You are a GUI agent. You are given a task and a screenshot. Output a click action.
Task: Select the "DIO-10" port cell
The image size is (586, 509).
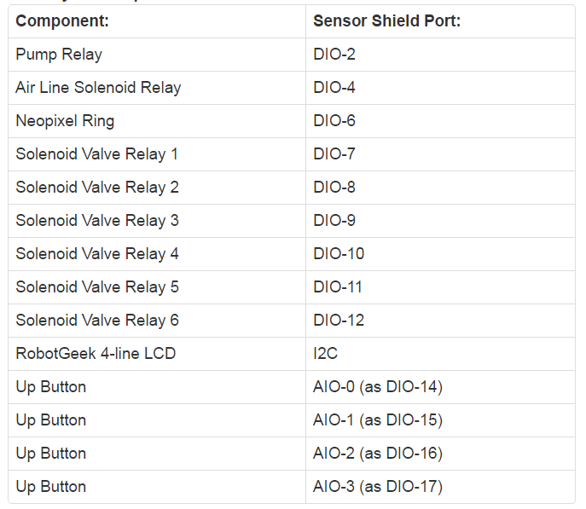(339, 254)
